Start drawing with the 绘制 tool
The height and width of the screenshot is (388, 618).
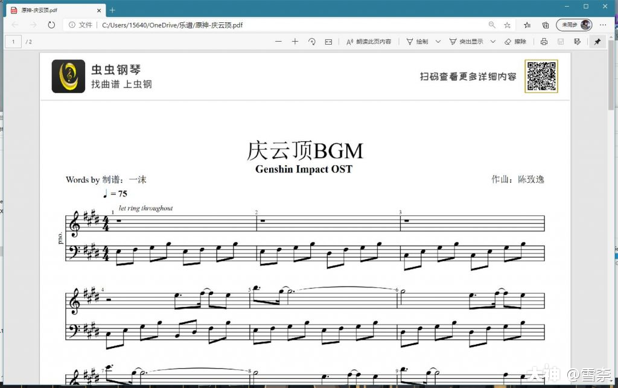click(416, 41)
